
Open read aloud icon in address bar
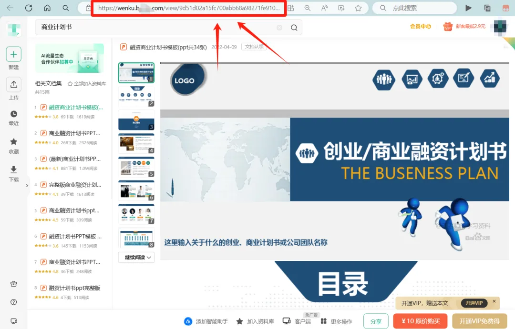(x=325, y=8)
